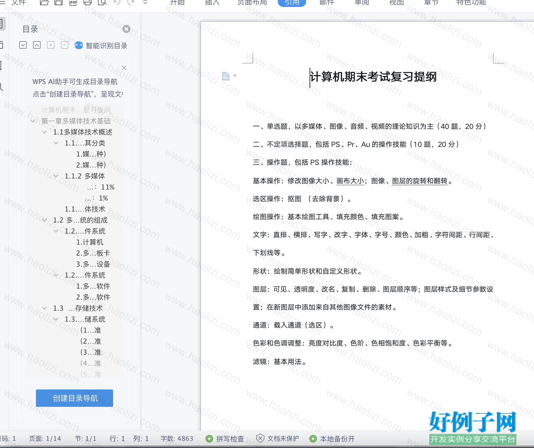The height and width of the screenshot is (448, 534).
Task: Open the dropdown arrow beside paragraph icon
Action: tap(235, 76)
